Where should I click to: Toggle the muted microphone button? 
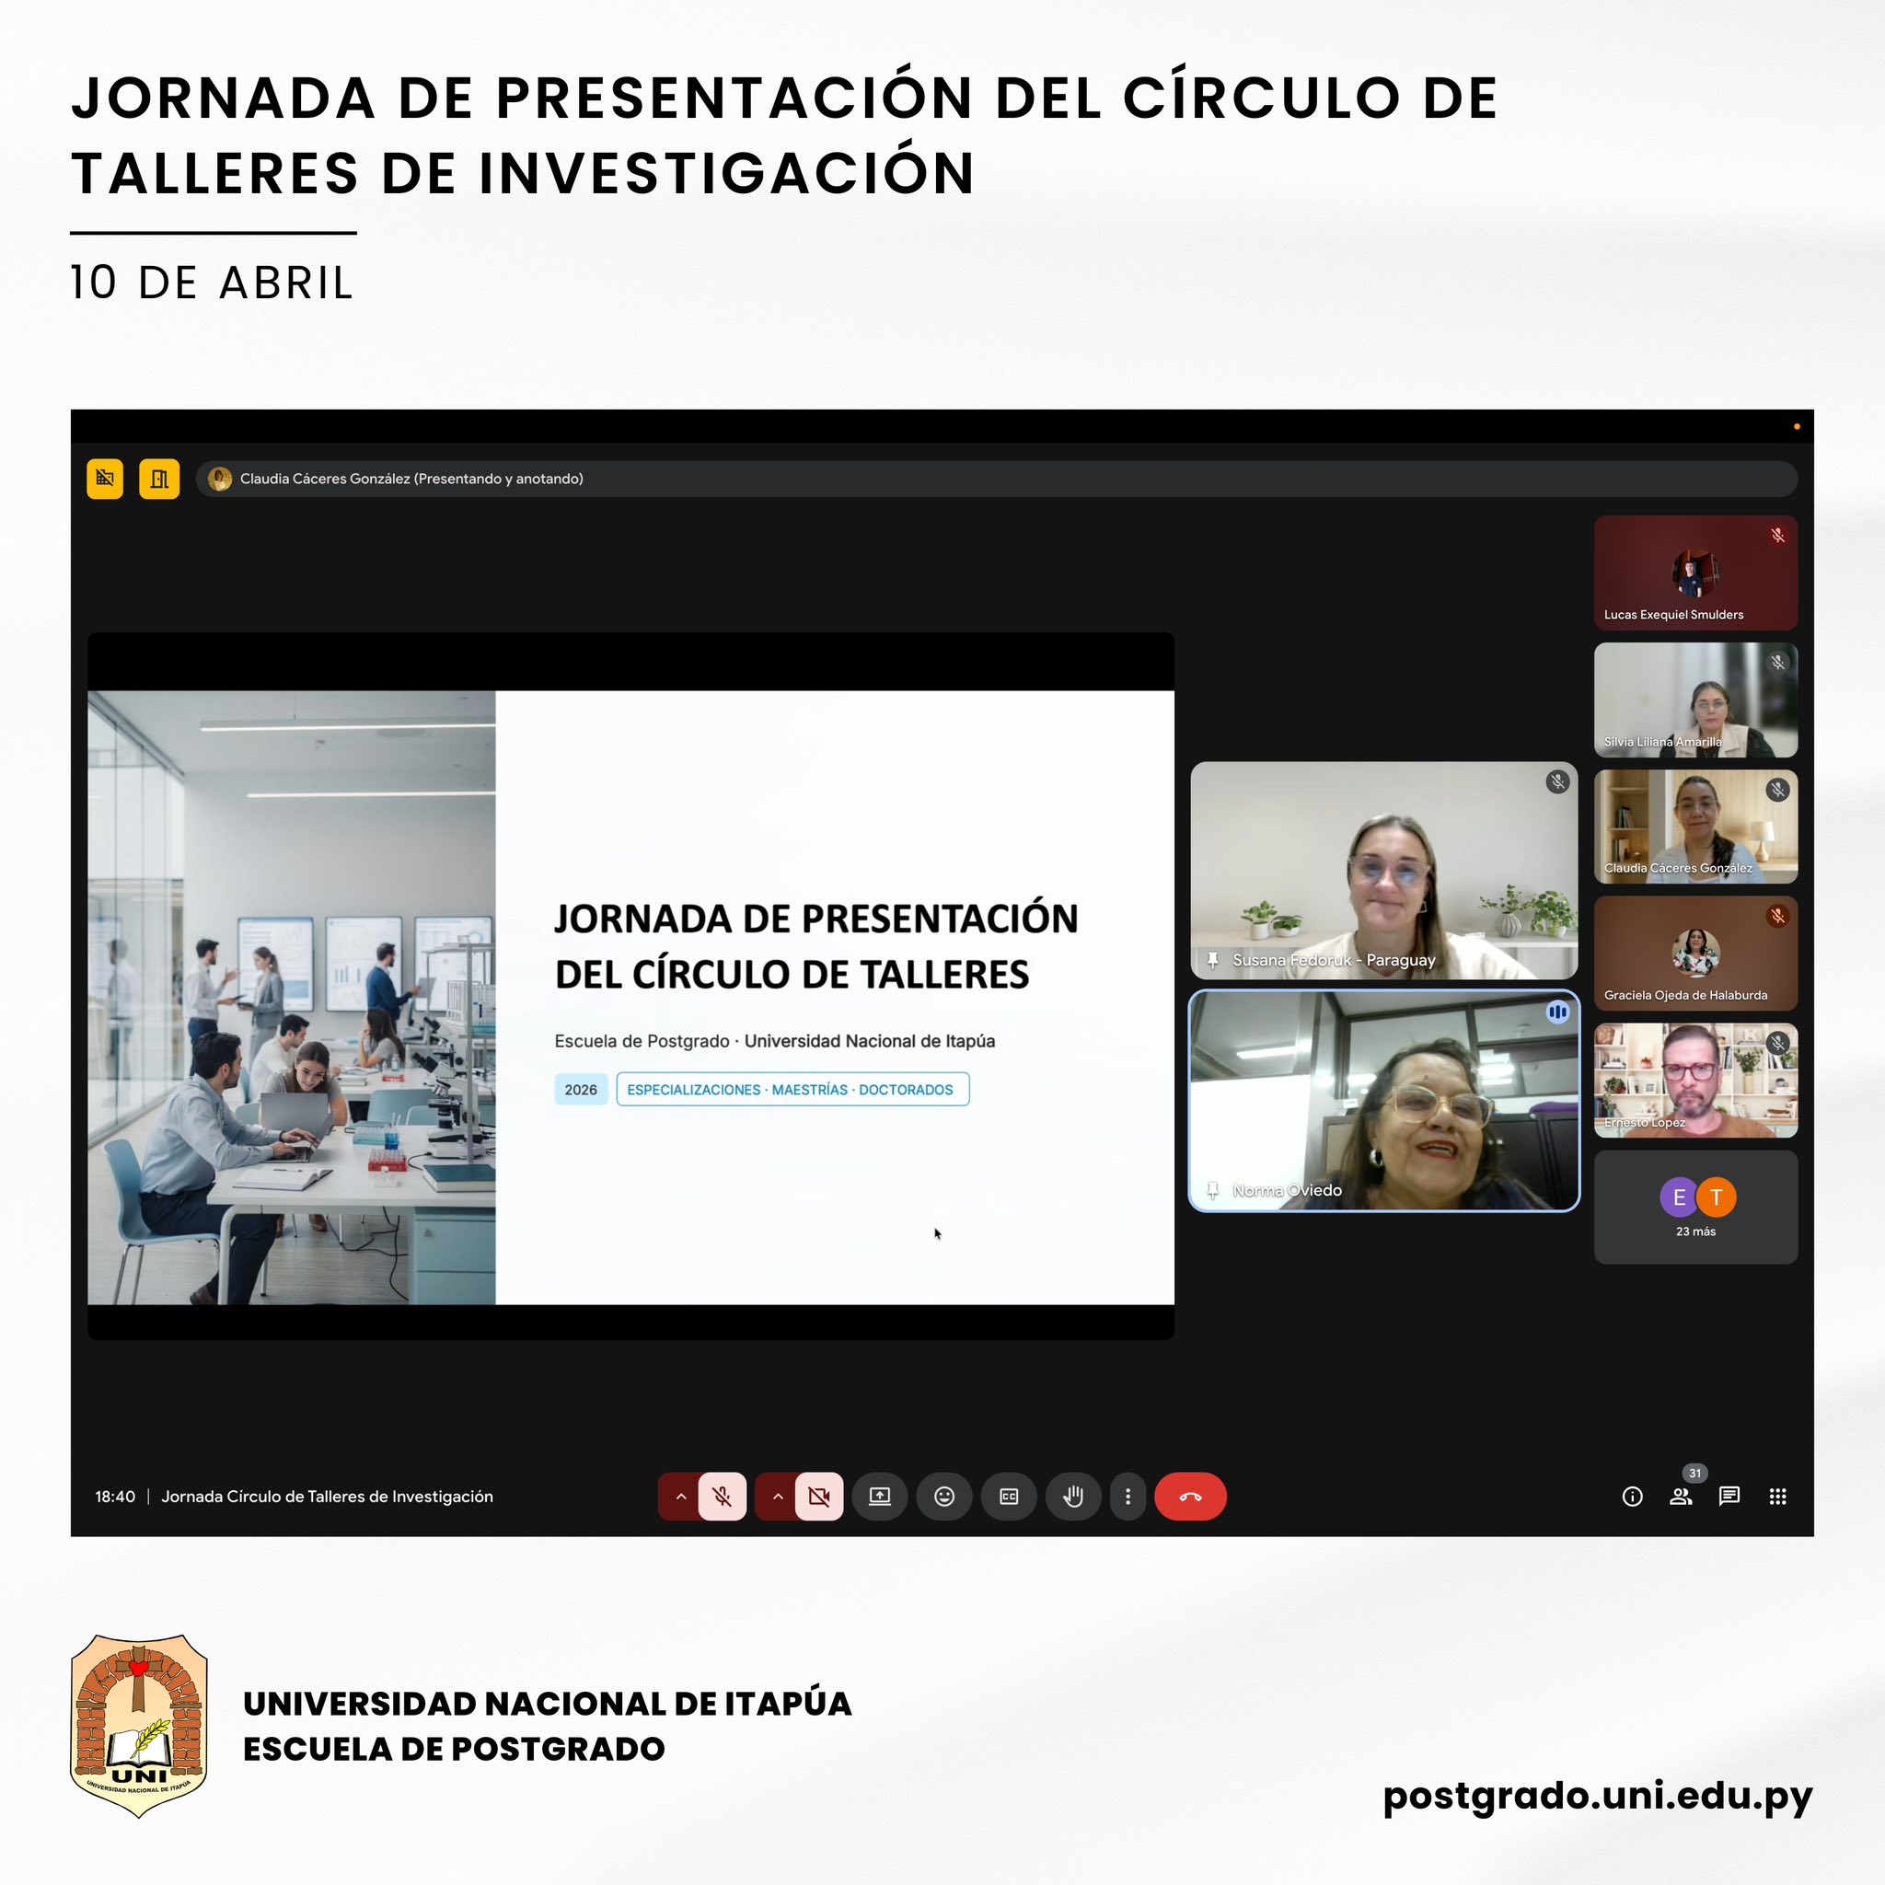pos(722,1496)
